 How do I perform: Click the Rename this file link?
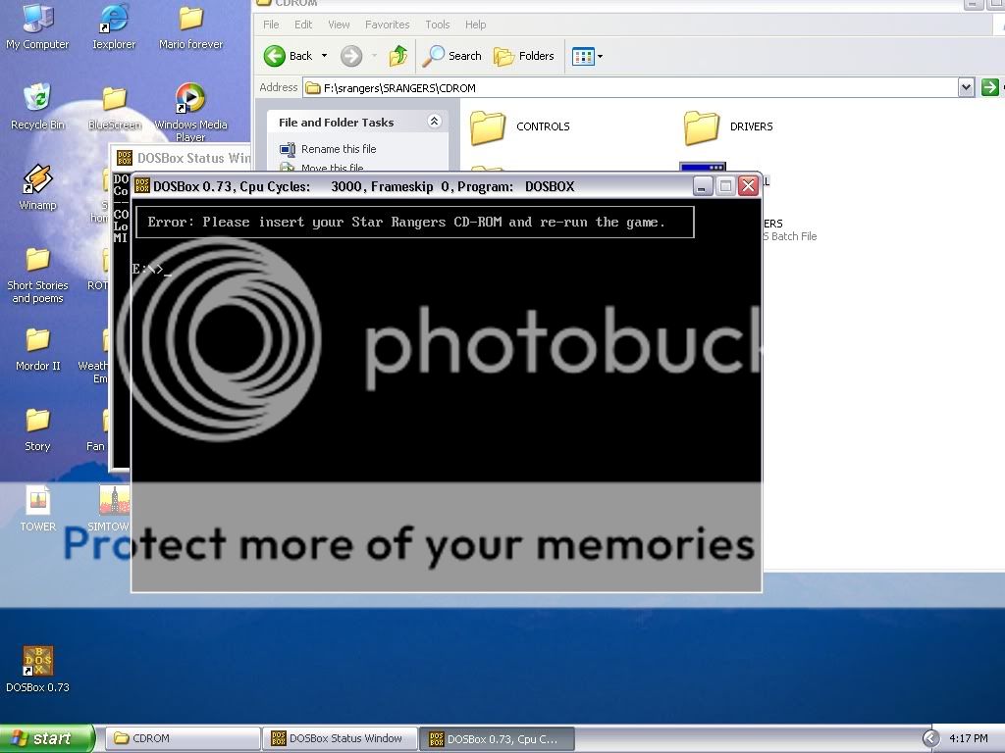(x=339, y=149)
